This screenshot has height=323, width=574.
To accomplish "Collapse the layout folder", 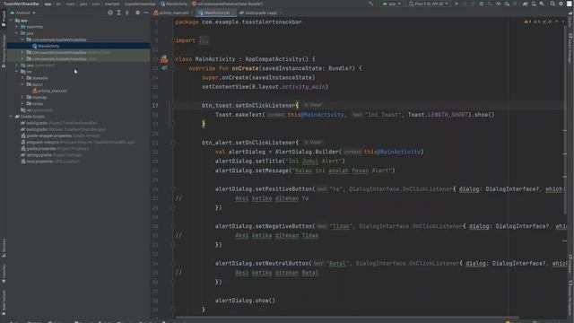I will coord(22,84).
